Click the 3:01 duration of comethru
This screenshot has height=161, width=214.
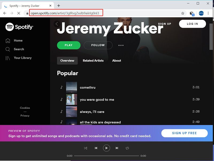(196, 87)
